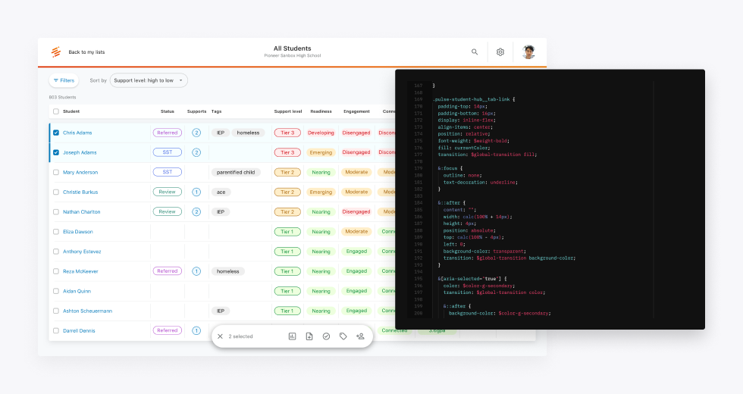Open the Sort by support level dropdown
The height and width of the screenshot is (394, 743).
[149, 80]
